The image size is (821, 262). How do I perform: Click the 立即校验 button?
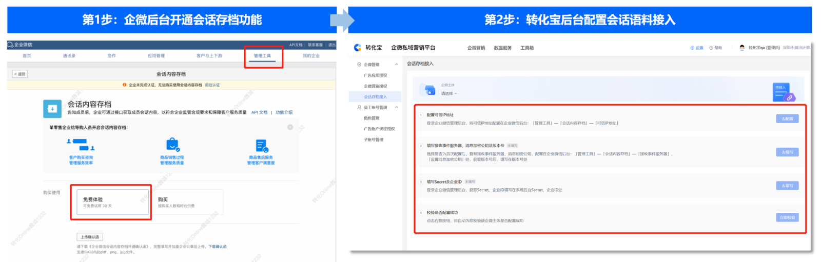[x=787, y=217]
